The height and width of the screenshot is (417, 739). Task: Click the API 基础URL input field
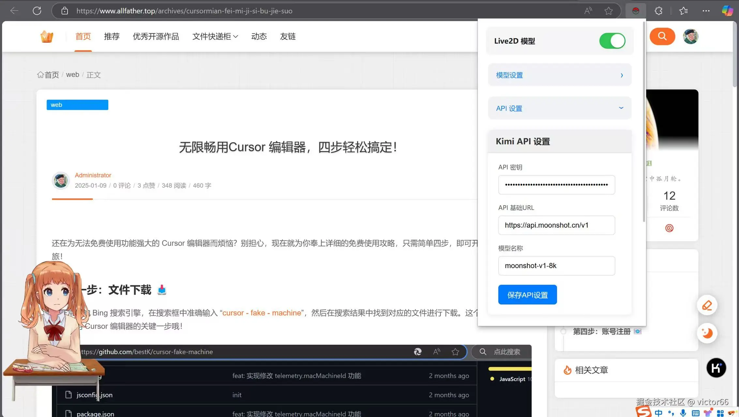(556, 225)
